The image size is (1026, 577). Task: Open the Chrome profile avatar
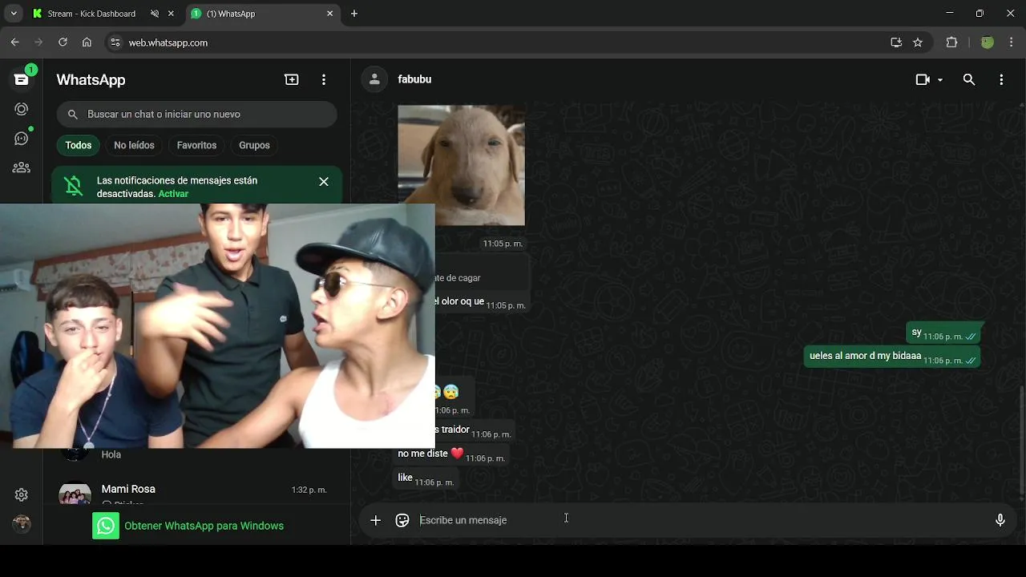988,42
